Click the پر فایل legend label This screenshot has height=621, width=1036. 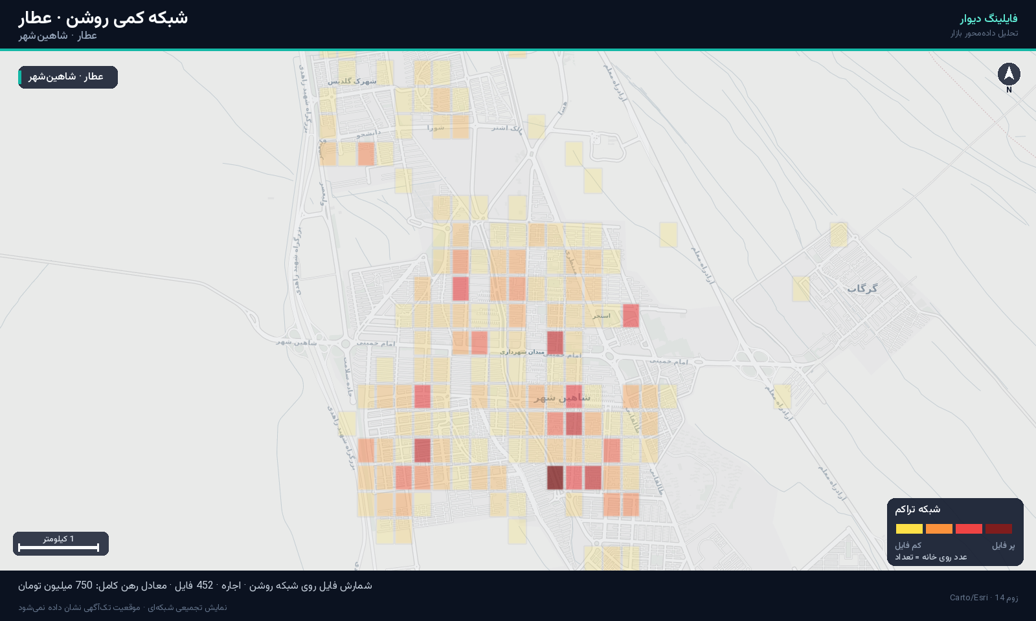[1004, 545]
